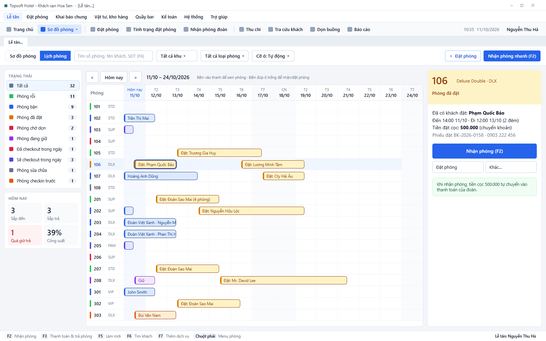Click the Hôm nay button

pyautogui.click(x=114, y=77)
